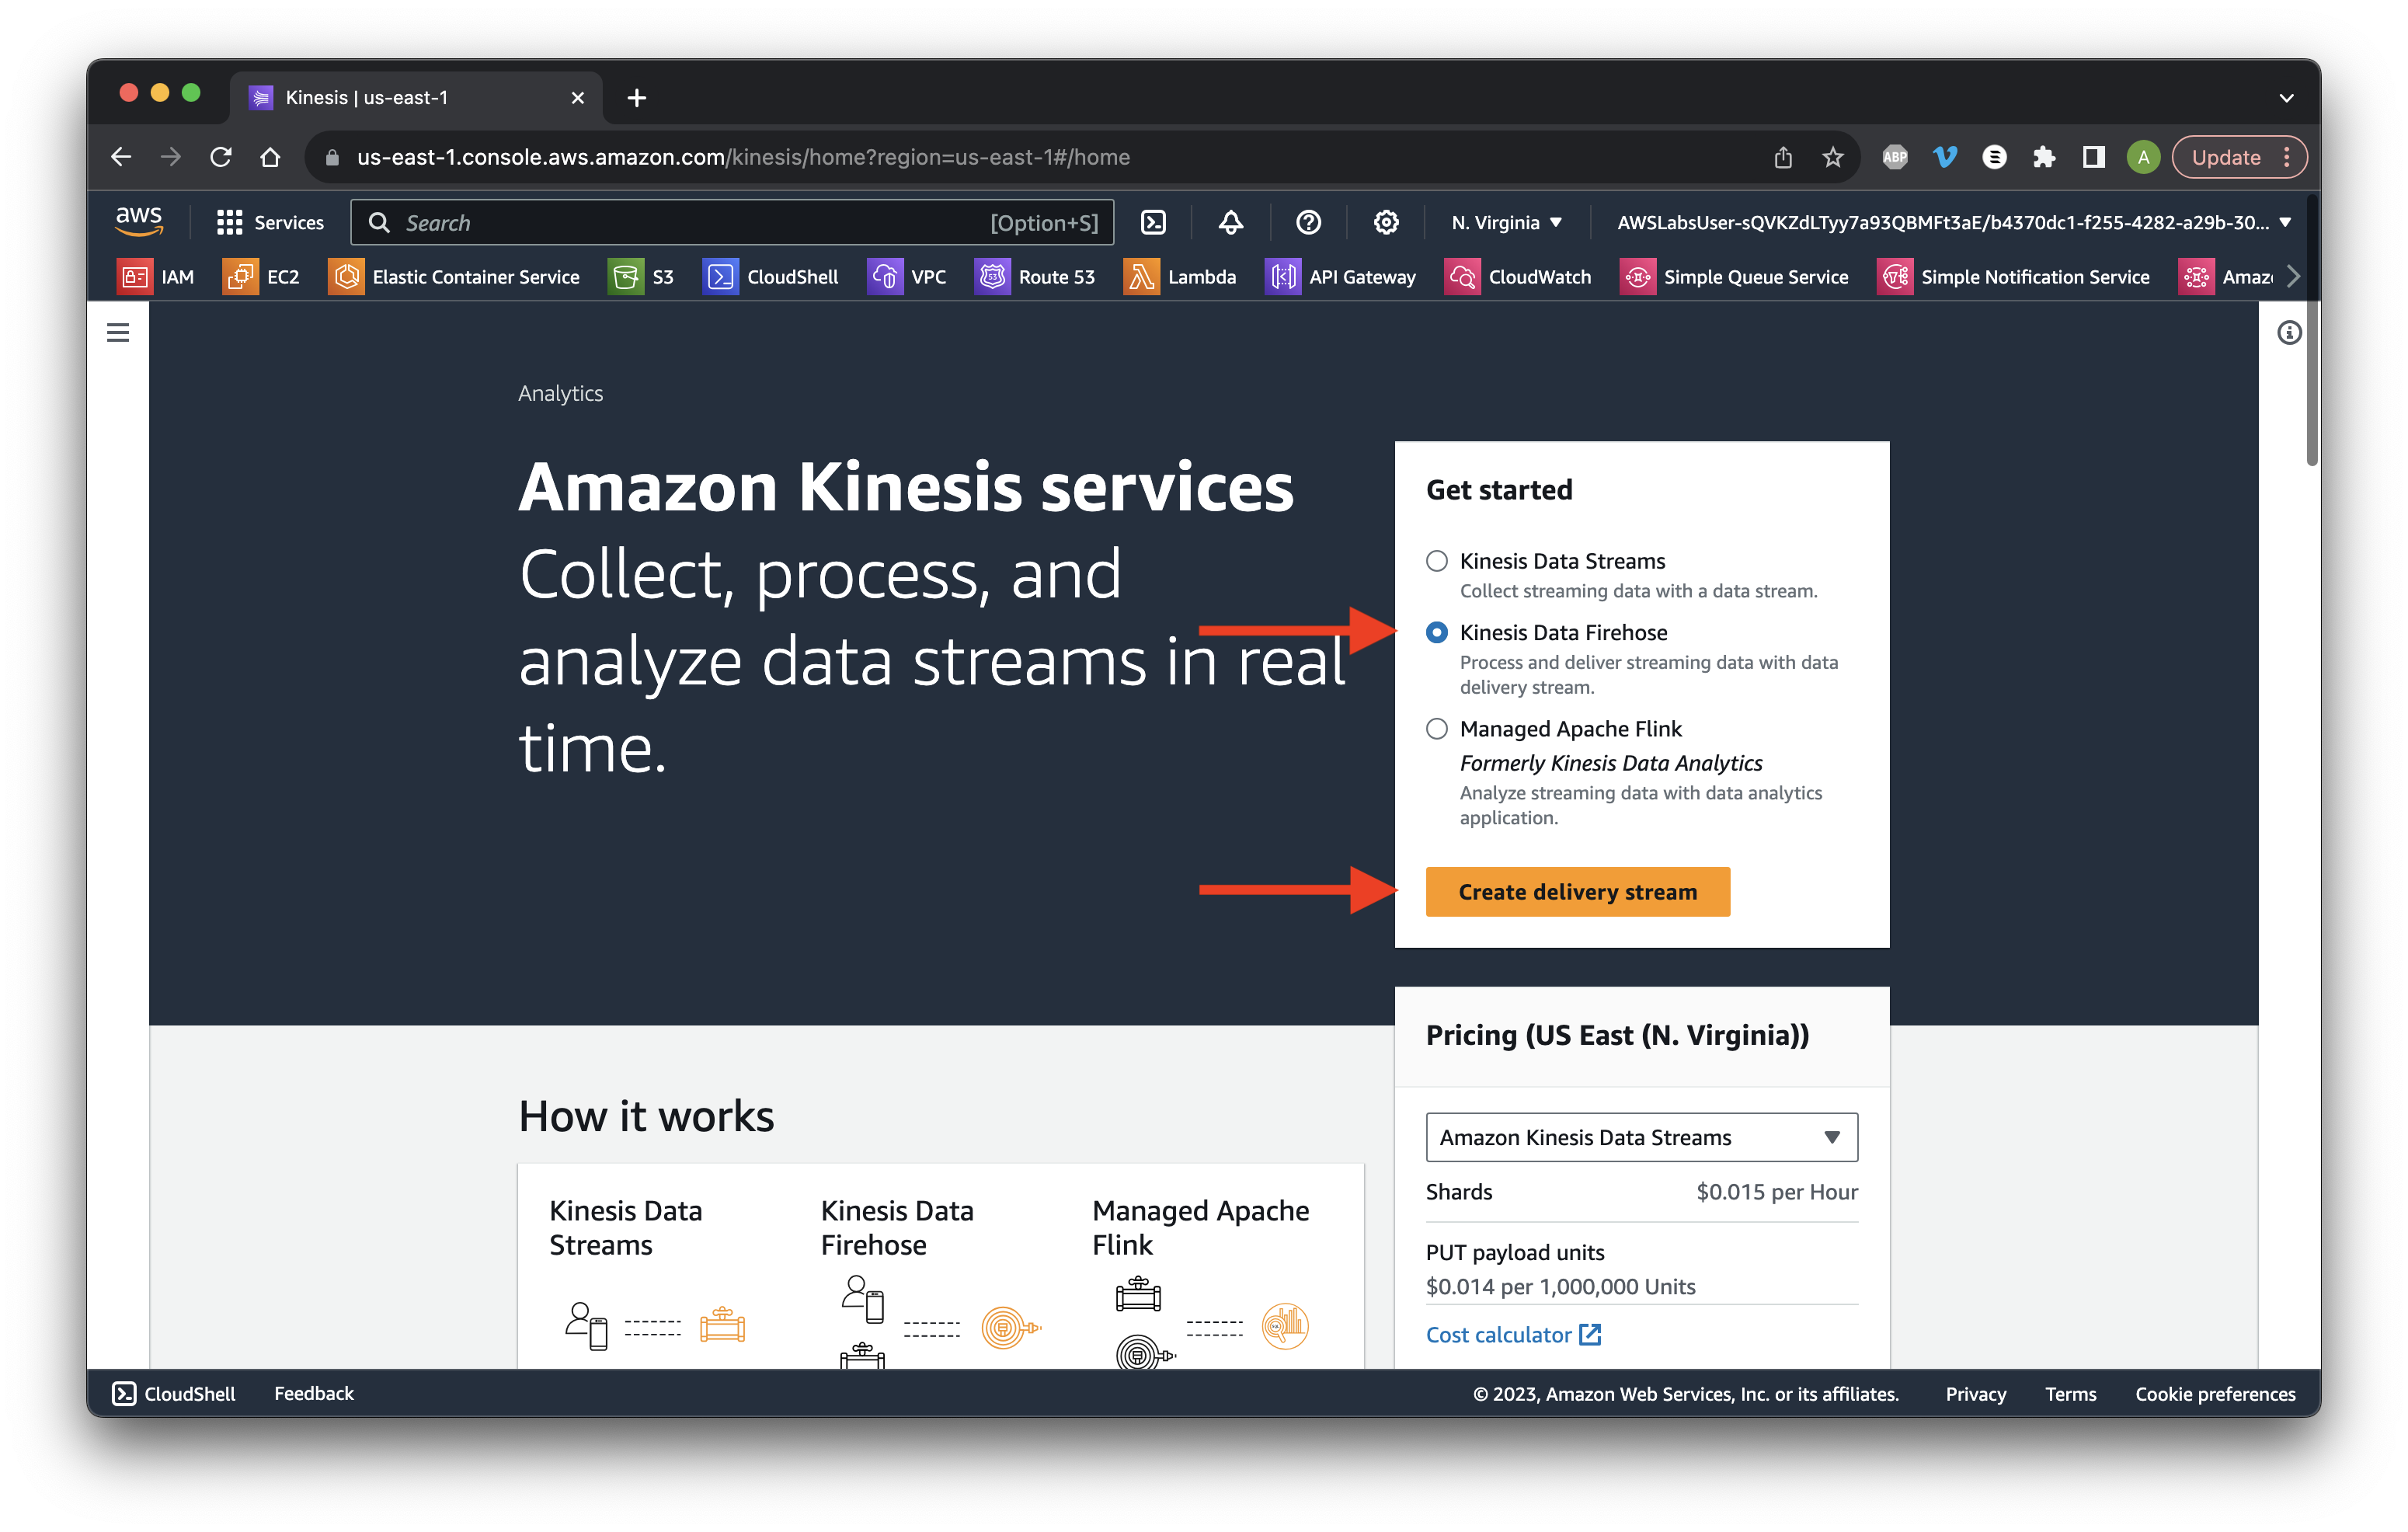2408x1532 pixels.
Task: Open CloudWatch from favorites bar
Action: tap(1518, 277)
